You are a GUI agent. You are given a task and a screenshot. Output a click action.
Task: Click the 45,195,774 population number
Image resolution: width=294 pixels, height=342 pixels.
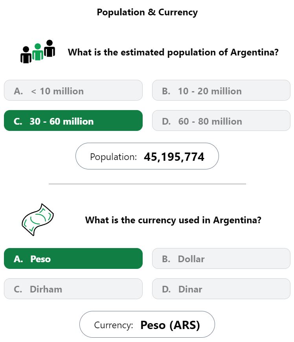pyautogui.click(x=174, y=157)
